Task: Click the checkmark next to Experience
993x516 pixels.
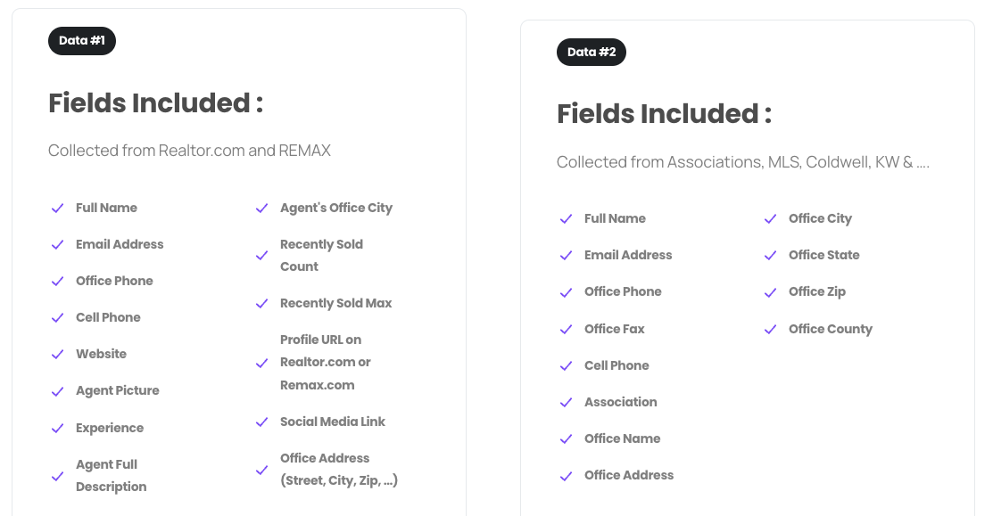Action: pyautogui.click(x=58, y=428)
